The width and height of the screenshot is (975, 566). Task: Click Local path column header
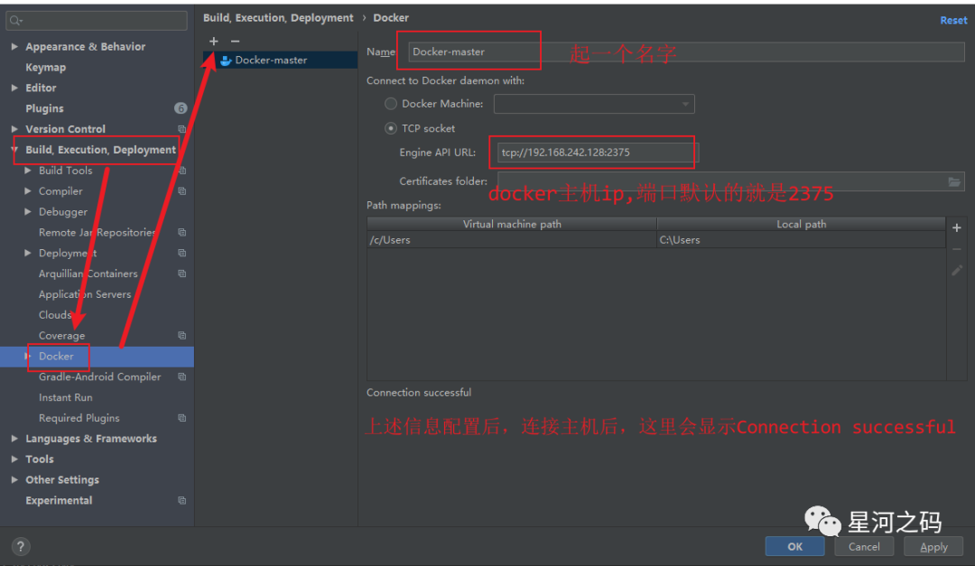point(801,224)
